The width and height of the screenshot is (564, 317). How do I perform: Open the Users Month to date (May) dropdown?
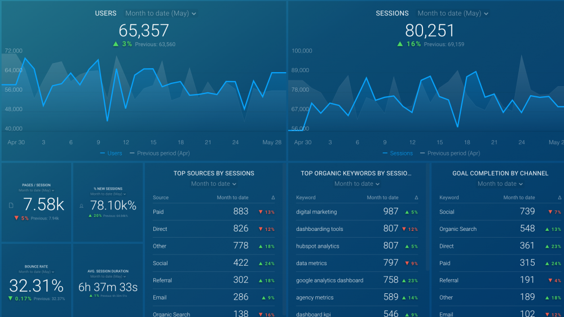[x=161, y=14]
